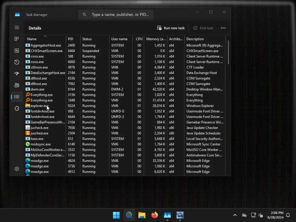Sort by the Status column header
Viewport: 296px width, 222px height.
pyautogui.click(x=95, y=39)
